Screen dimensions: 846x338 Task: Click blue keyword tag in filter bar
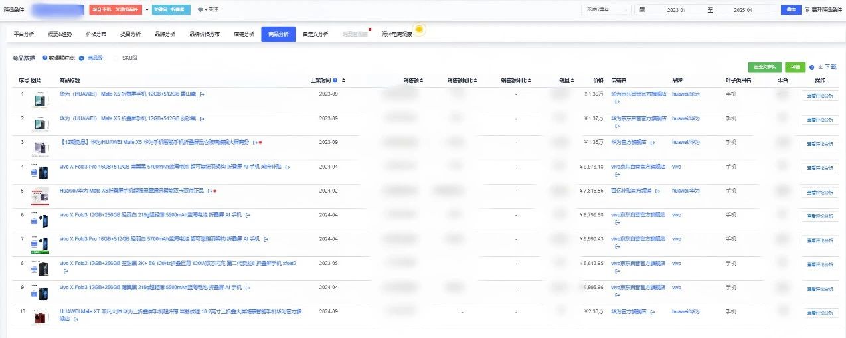tap(171, 10)
